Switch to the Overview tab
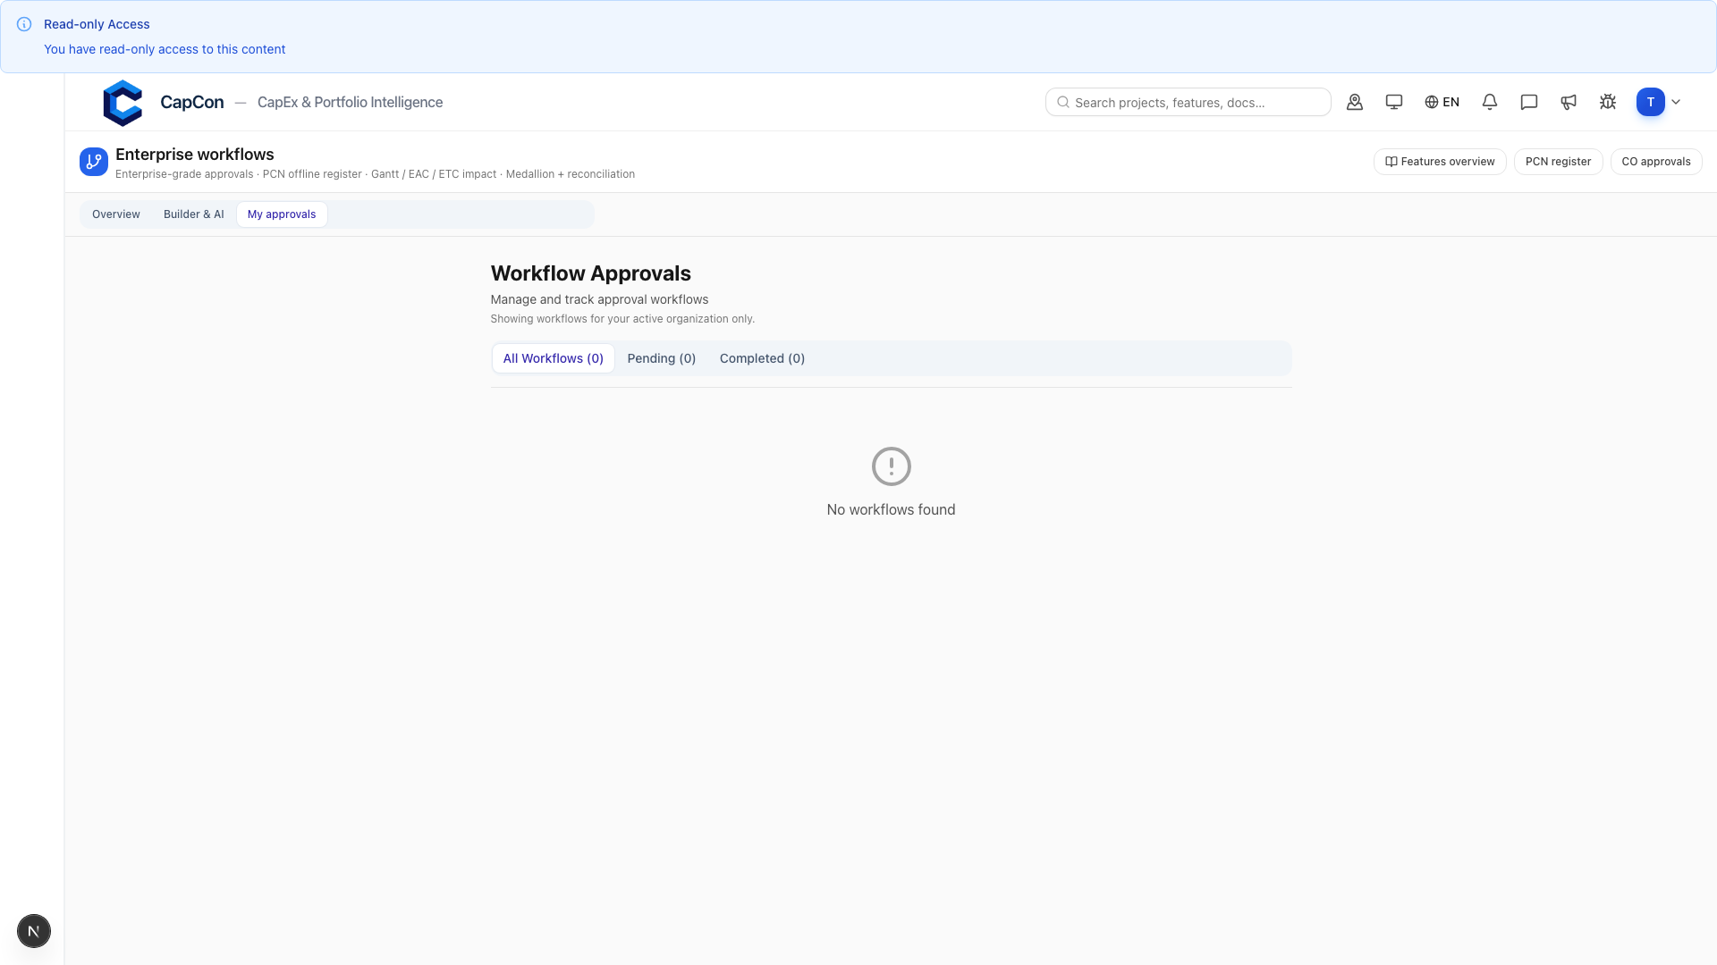1717x965 pixels. (x=116, y=214)
